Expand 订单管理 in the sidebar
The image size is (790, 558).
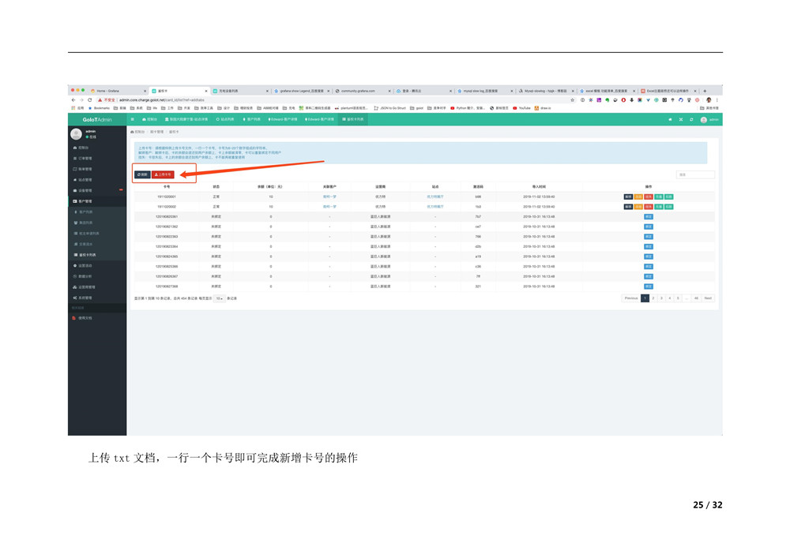(85, 159)
